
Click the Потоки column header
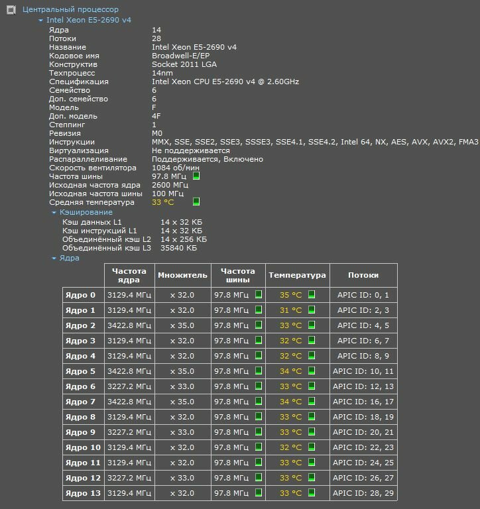(363, 275)
